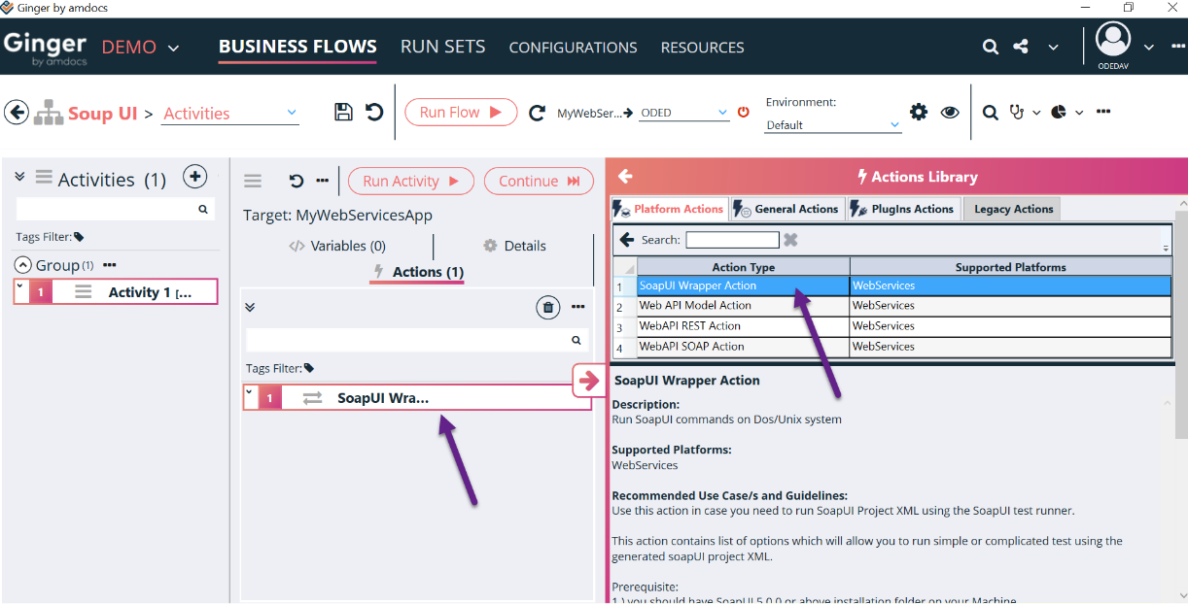This screenshot has width=1188, height=604.
Task: Click the search icon in Activities filter box
Action: click(203, 209)
